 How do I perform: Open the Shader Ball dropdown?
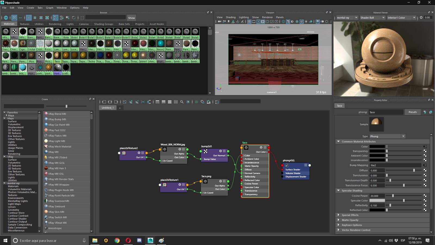point(372,18)
